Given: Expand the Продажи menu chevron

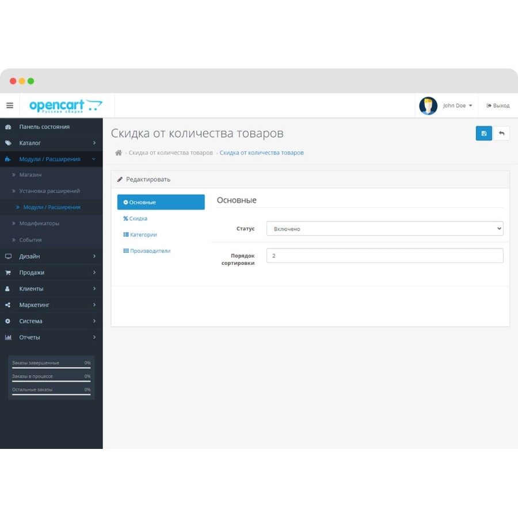Looking at the screenshot, I should 94,272.
